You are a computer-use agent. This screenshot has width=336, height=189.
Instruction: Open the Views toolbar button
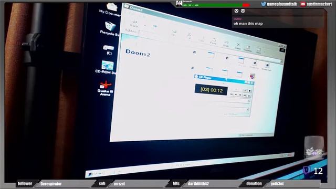click(259, 50)
